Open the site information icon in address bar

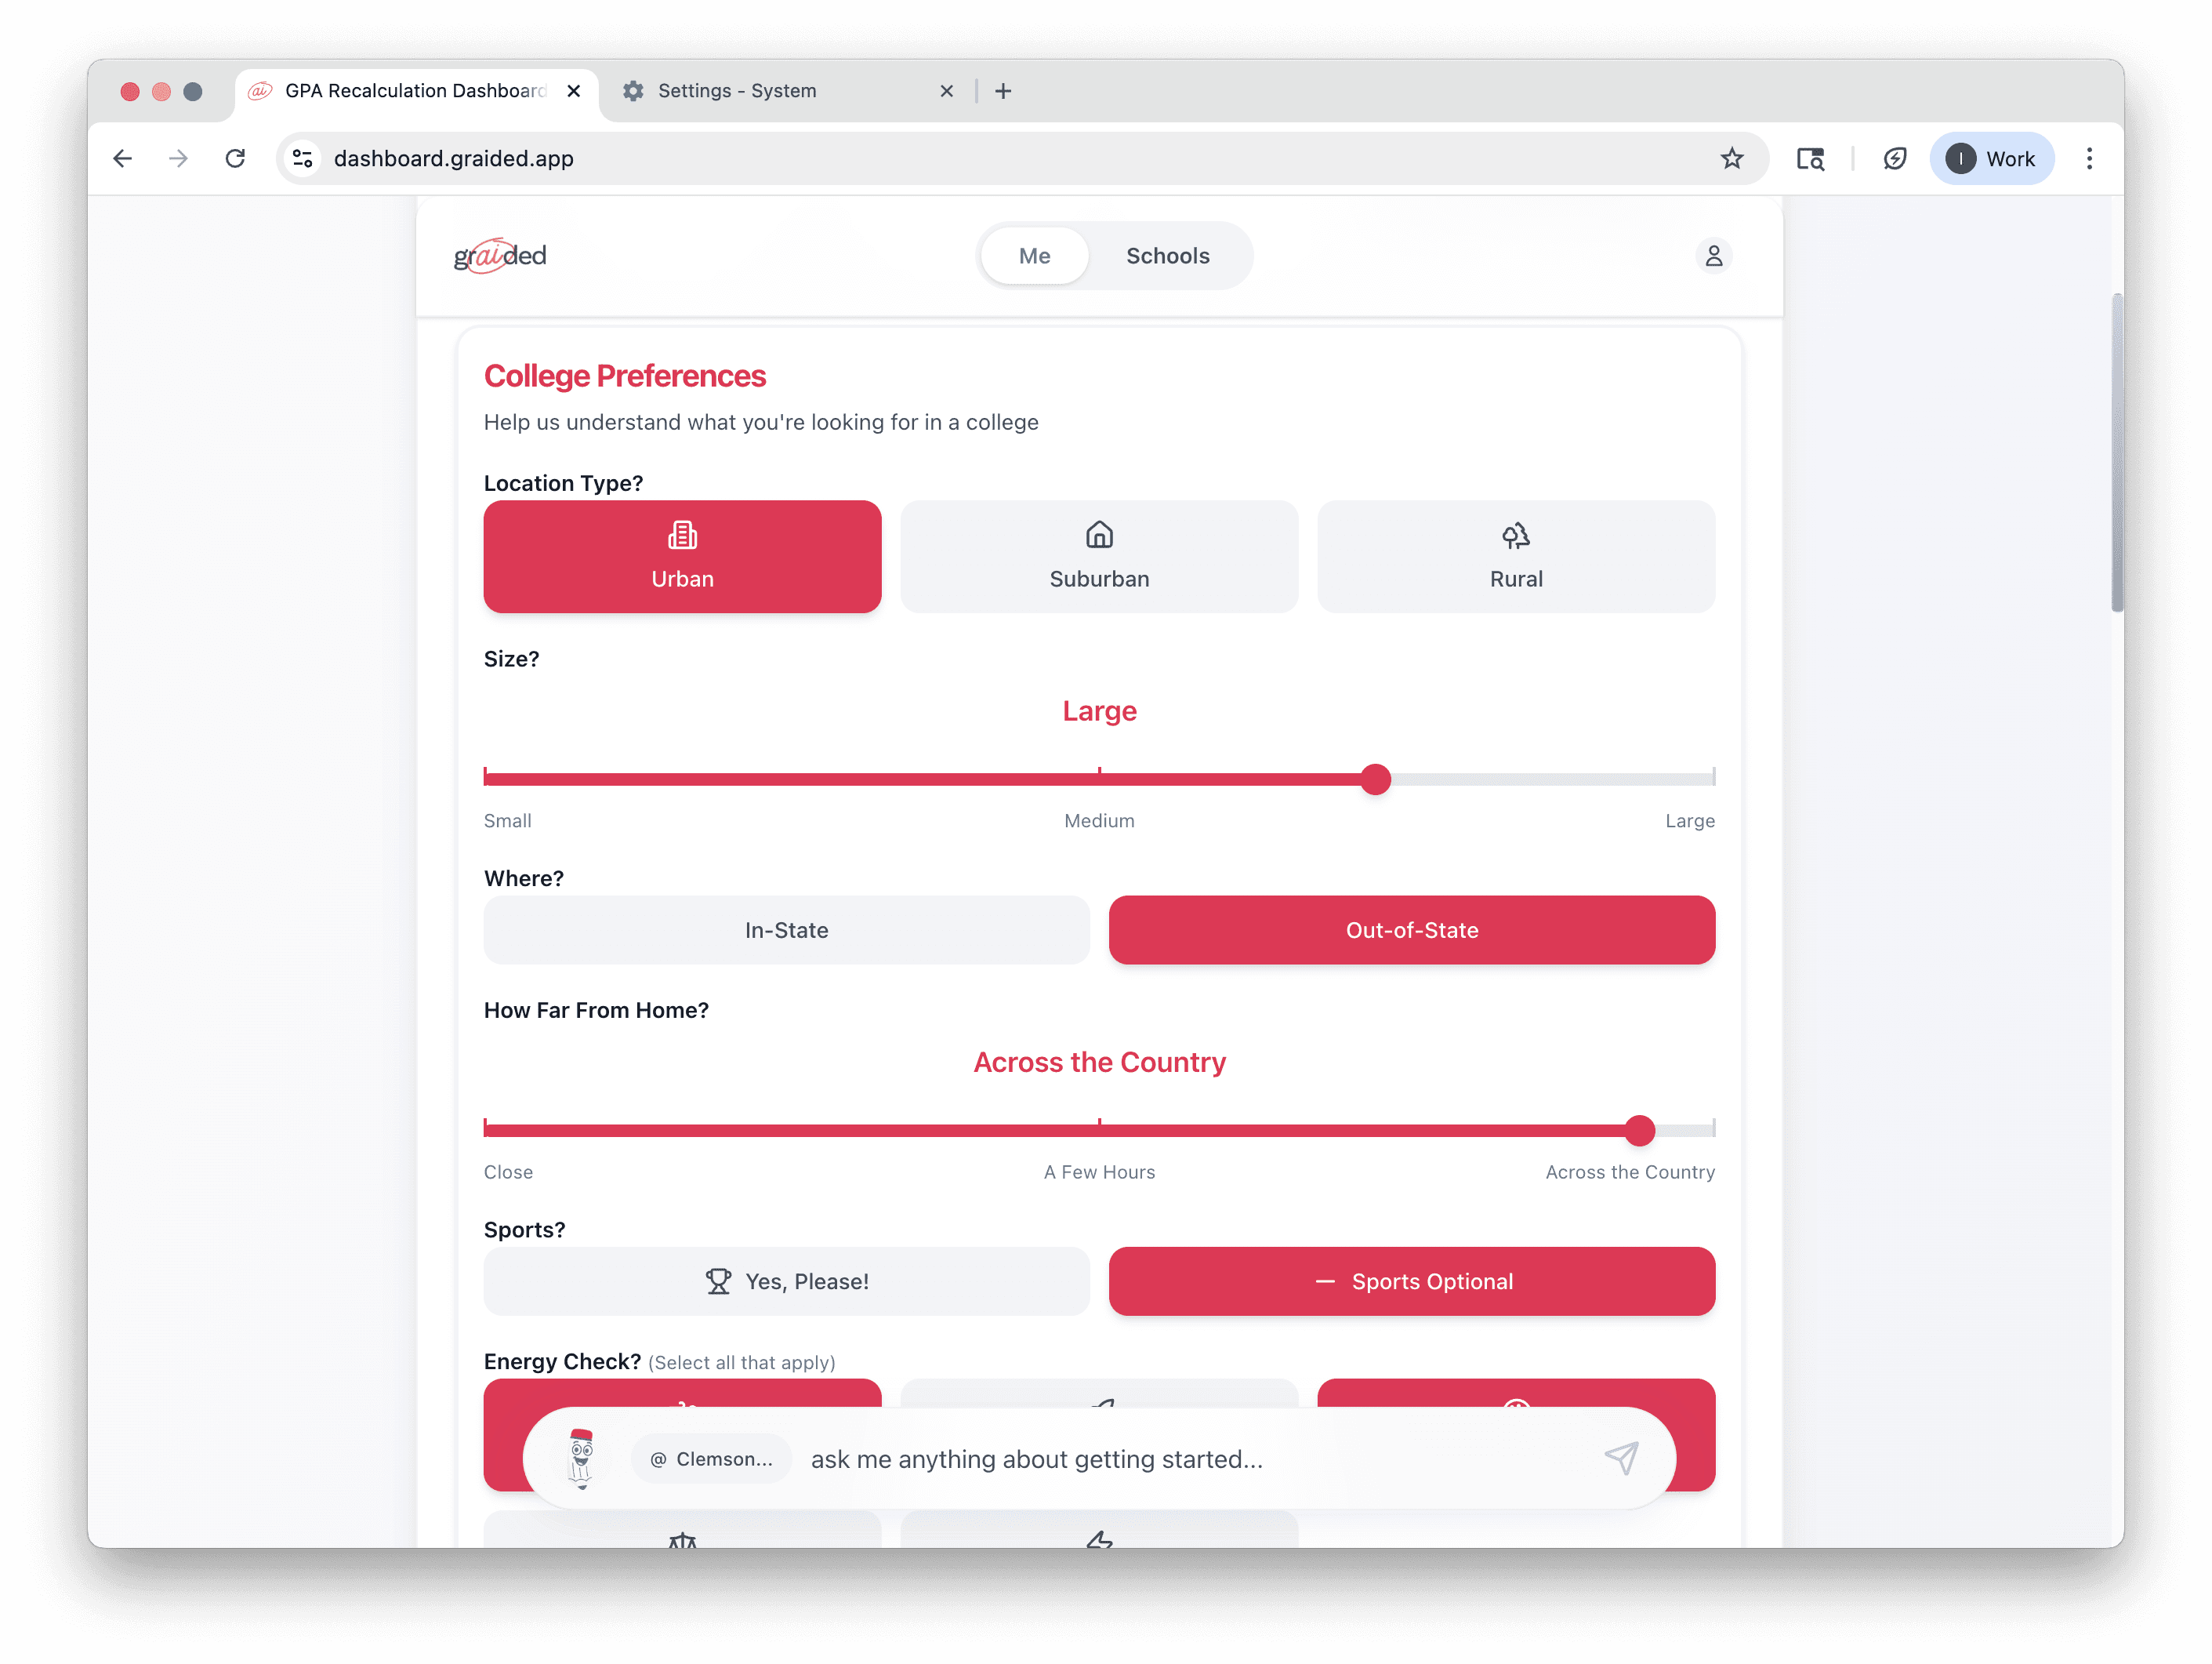(x=303, y=158)
